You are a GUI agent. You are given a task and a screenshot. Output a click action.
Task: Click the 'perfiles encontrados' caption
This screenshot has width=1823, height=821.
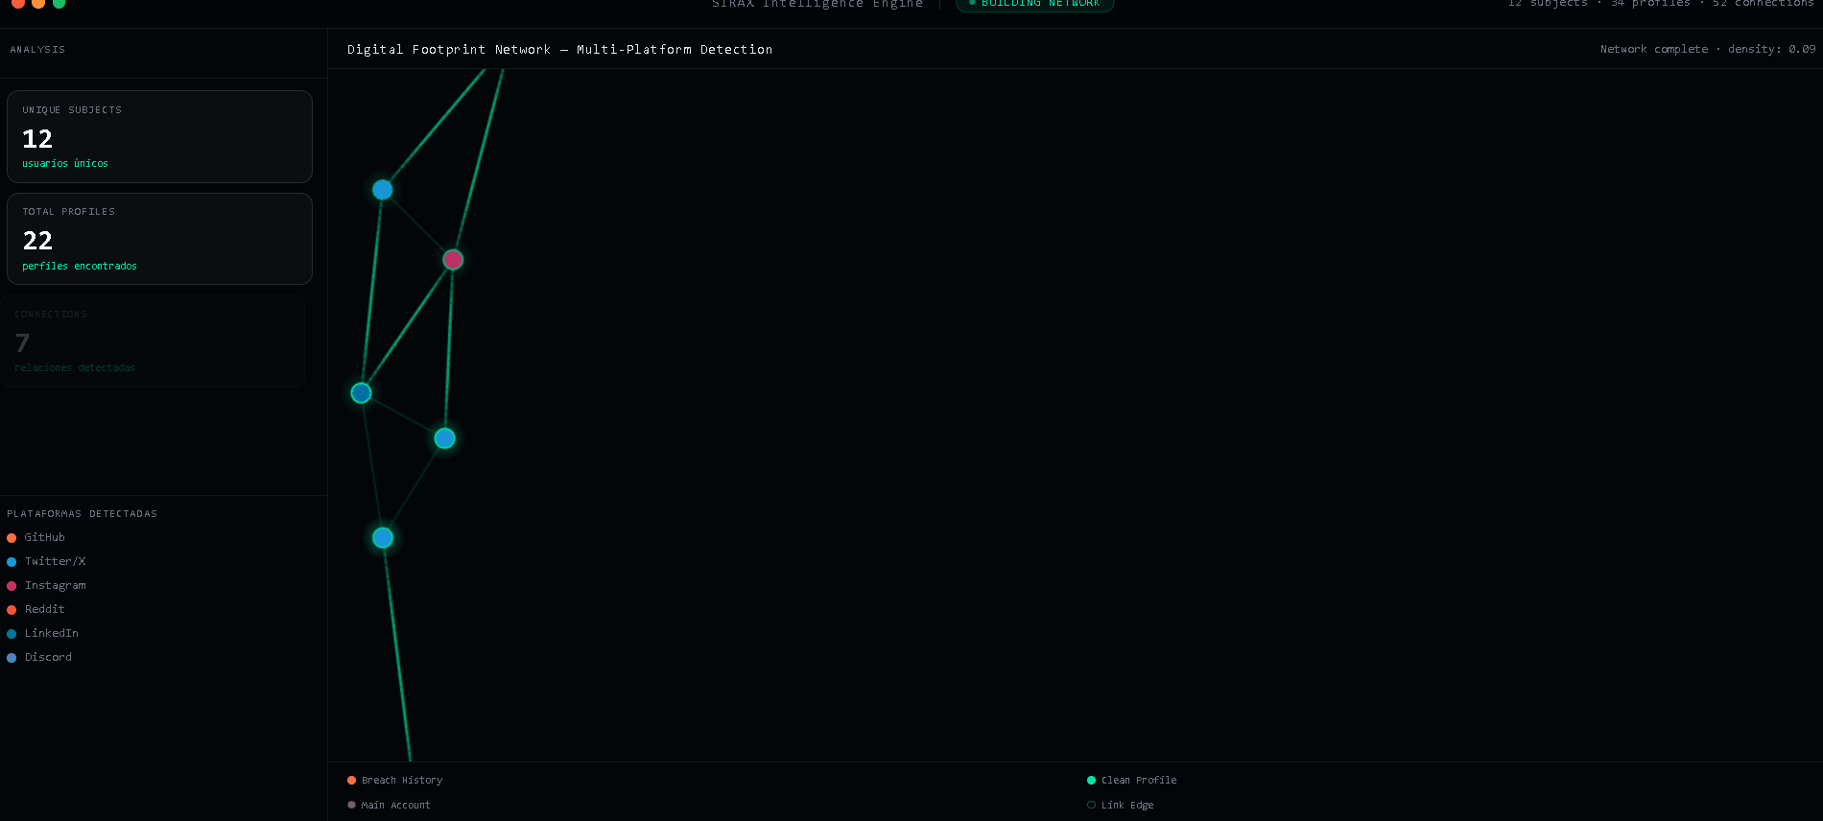[x=80, y=267]
